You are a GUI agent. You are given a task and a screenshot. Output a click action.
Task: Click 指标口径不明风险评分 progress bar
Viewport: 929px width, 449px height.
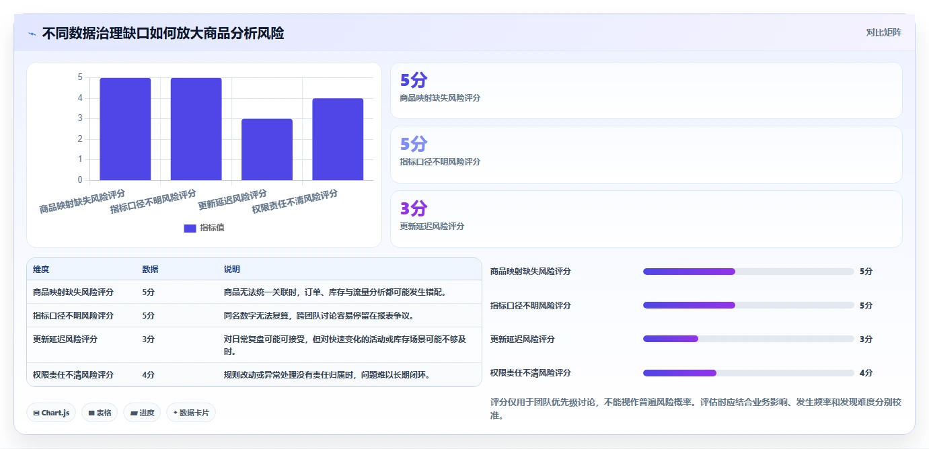(748, 305)
